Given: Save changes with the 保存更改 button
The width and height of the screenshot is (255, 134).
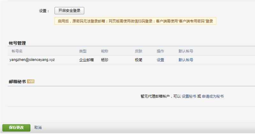Looking at the screenshot, I should point(16,128).
